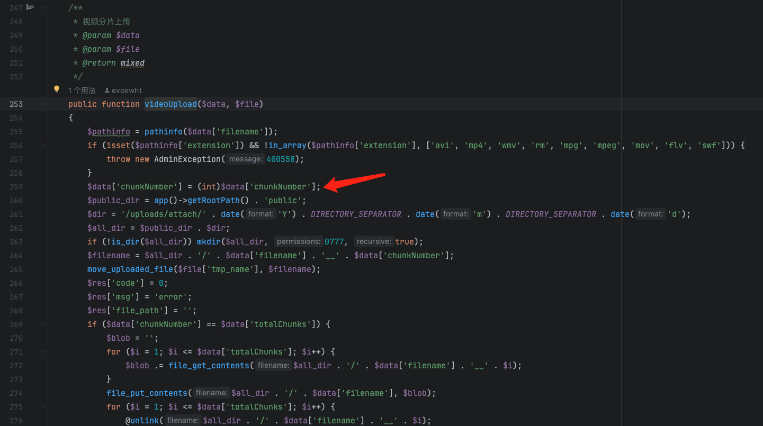The height and width of the screenshot is (426, 763).
Task: Click the 0777 permissions value
Action: (334, 242)
